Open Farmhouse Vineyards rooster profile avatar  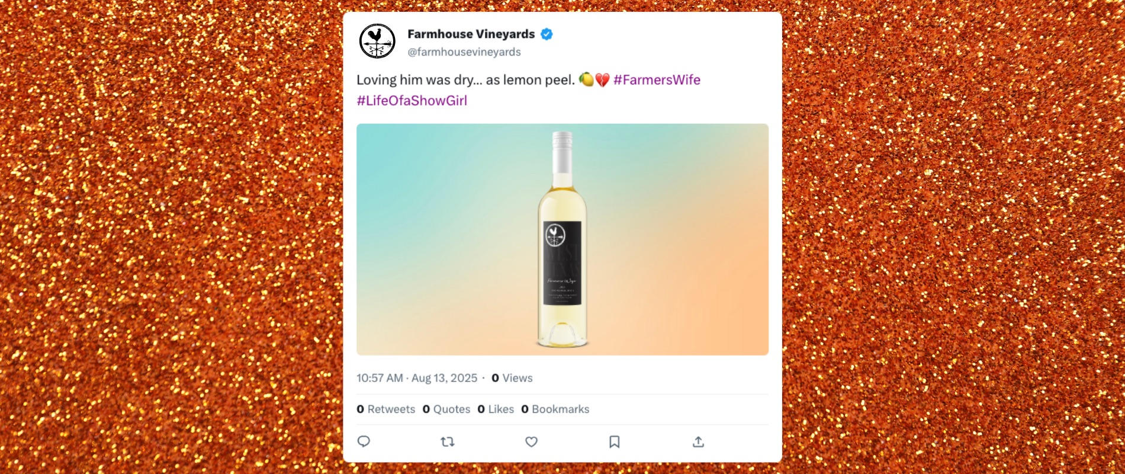377,41
